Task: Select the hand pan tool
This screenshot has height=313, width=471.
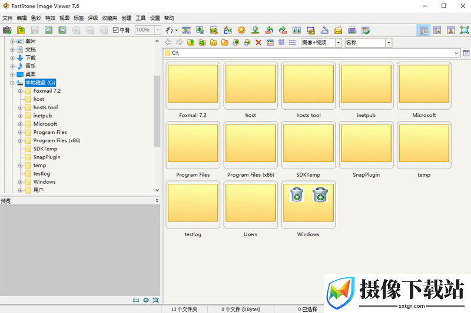Action: (169, 31)
